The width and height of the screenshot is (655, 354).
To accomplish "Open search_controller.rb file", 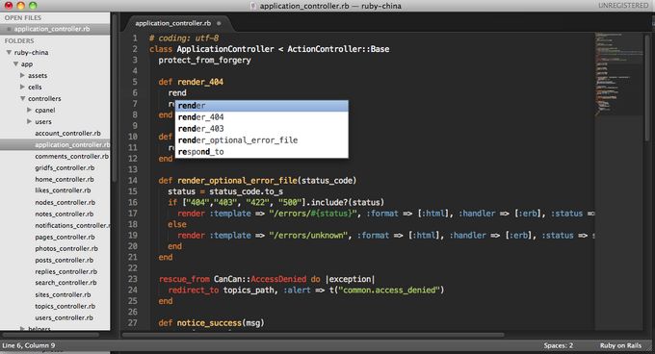I will pyautogui.click(x=65, y=283).
